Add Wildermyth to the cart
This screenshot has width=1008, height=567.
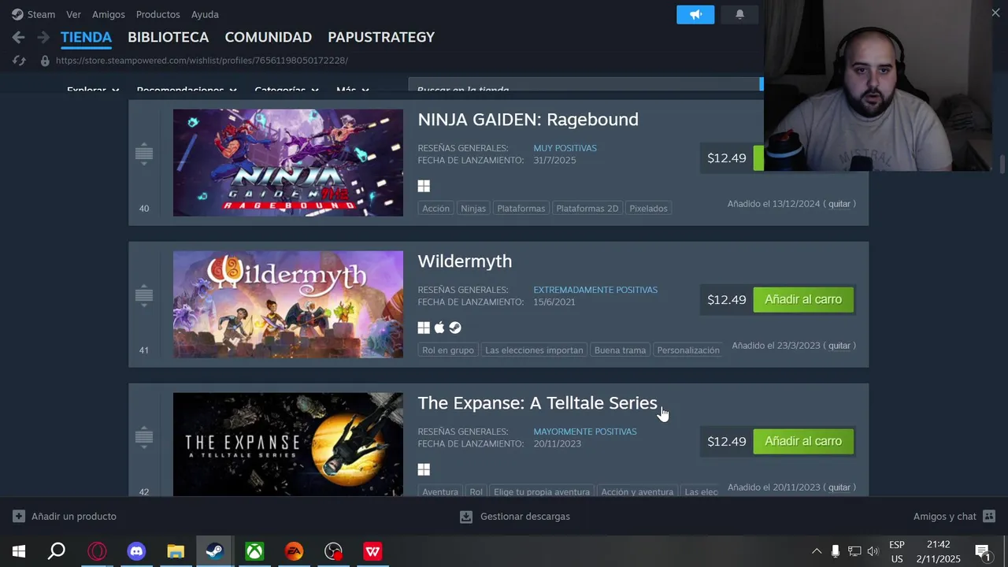803,299
